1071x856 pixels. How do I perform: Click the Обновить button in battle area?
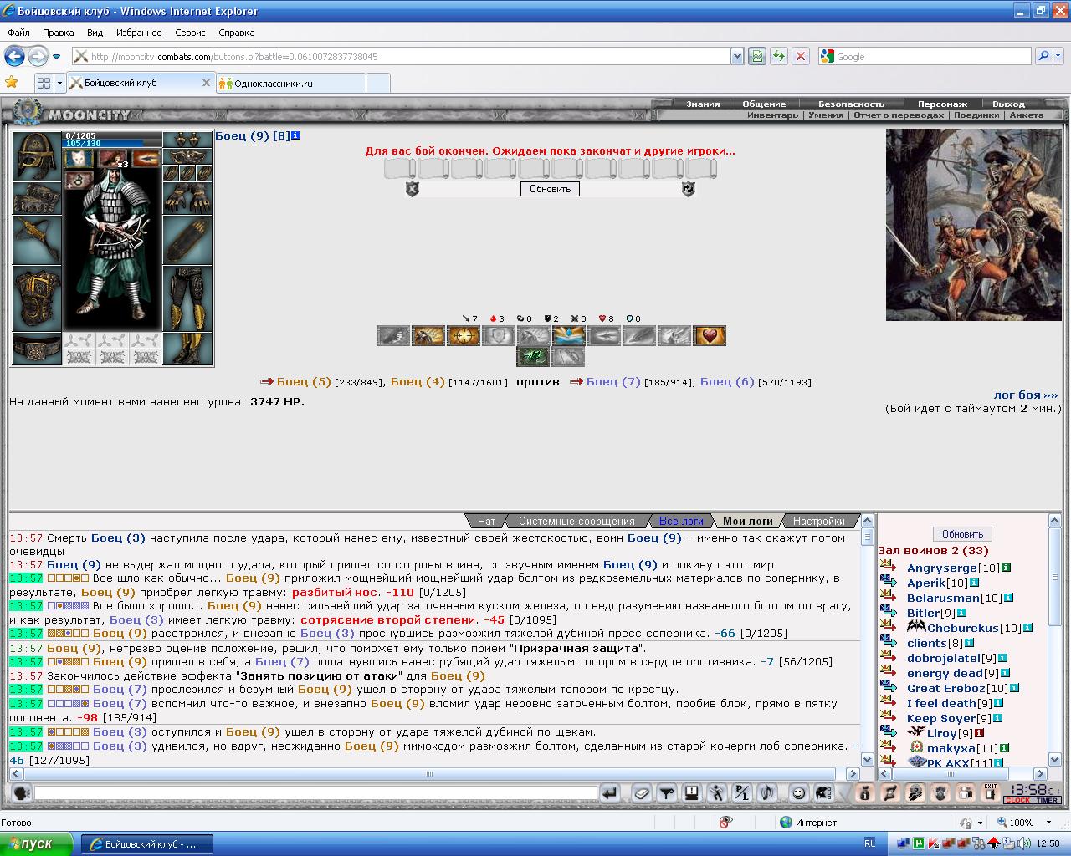coord(550,189)
